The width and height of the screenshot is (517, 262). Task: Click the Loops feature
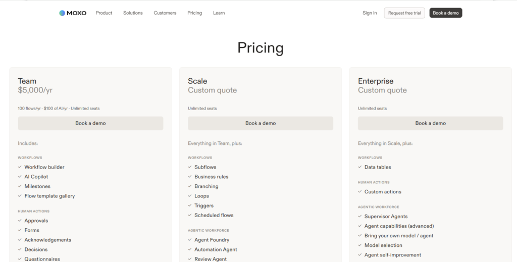pos(201,196)
